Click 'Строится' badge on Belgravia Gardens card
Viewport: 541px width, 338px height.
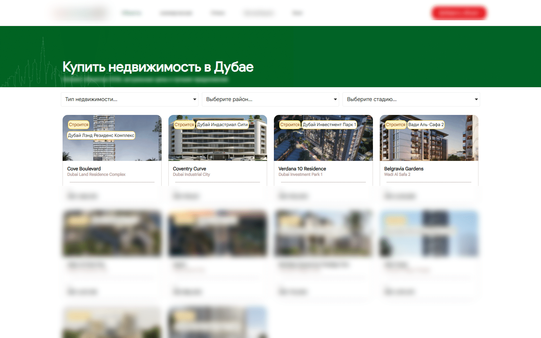pos(396,125)
